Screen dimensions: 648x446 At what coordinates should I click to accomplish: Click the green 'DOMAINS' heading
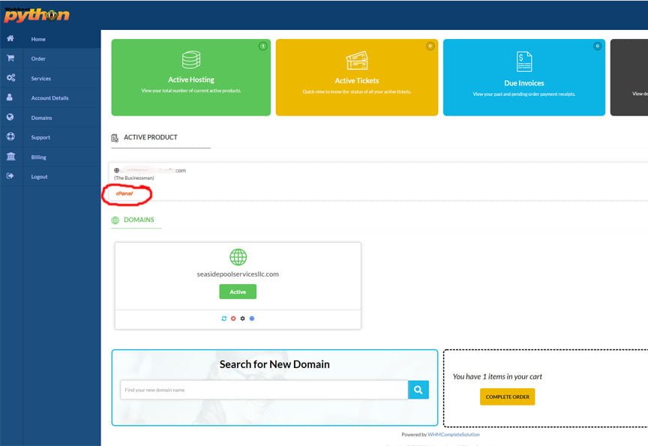139,220
